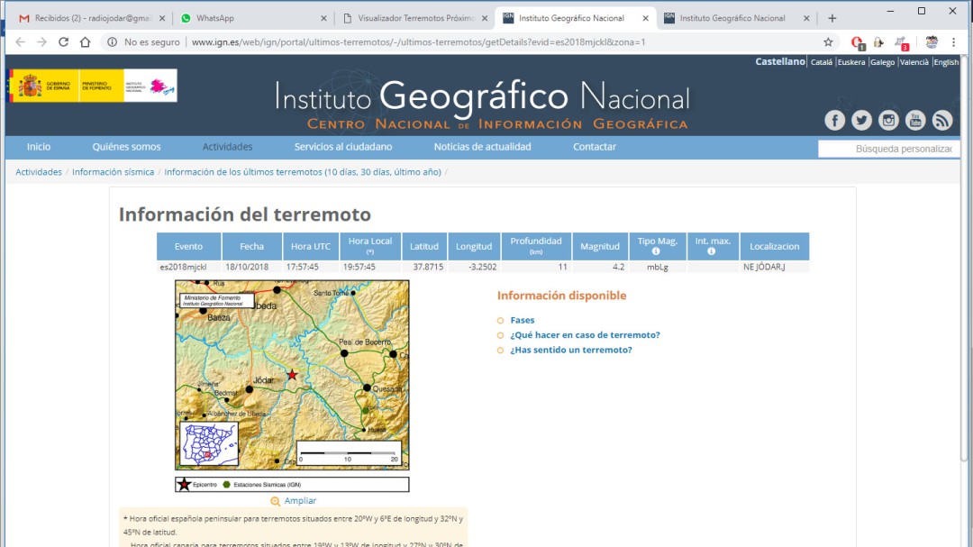The image size is (973, 547).
Task: Reload the page with the refresh icon
Action: click(x=63, y=42)
